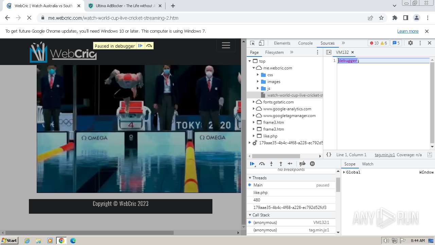Toggle pause on exceptions
This screenshot has width=435, height=245.
[312, 164]
